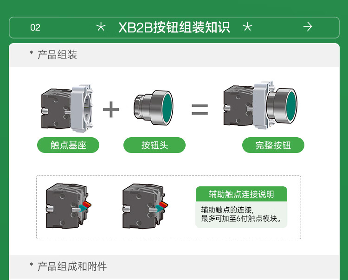Select the green push button head image

coord(153,108)
